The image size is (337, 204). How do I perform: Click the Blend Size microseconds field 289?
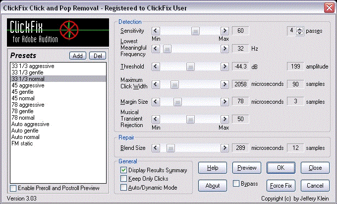coord(240,148)
